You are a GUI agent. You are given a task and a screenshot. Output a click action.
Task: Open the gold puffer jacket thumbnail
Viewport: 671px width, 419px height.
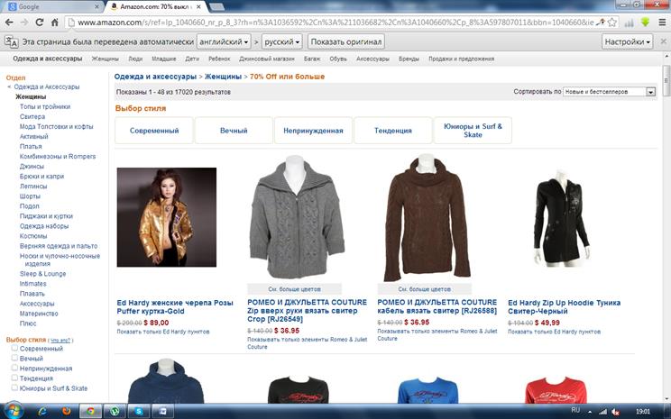pos(167,217)
